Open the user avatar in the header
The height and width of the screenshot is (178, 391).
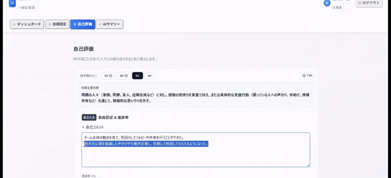pos(327,3)
